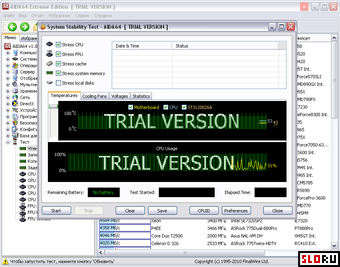340x267 pixels.
Task: Click the monitor icon beside Отображ
Action: (15, 78)
